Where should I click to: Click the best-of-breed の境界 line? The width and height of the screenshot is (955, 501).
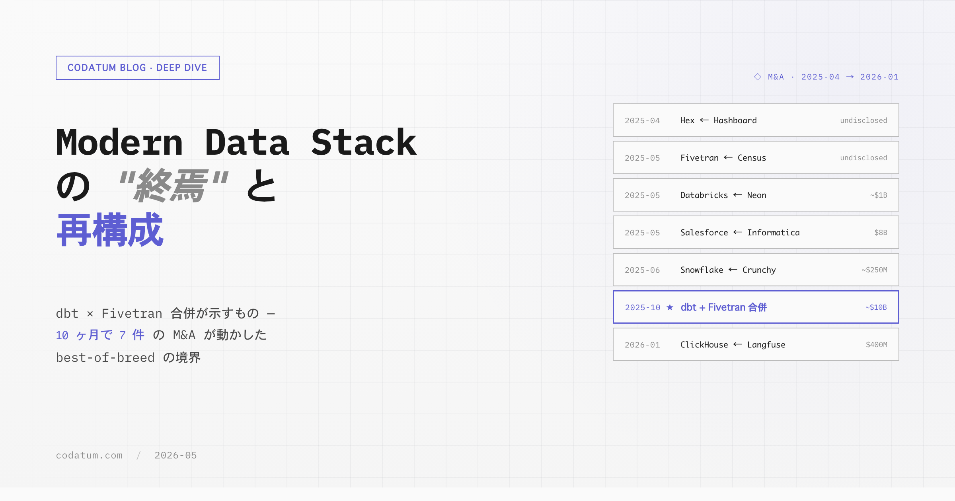coord(128,357)
